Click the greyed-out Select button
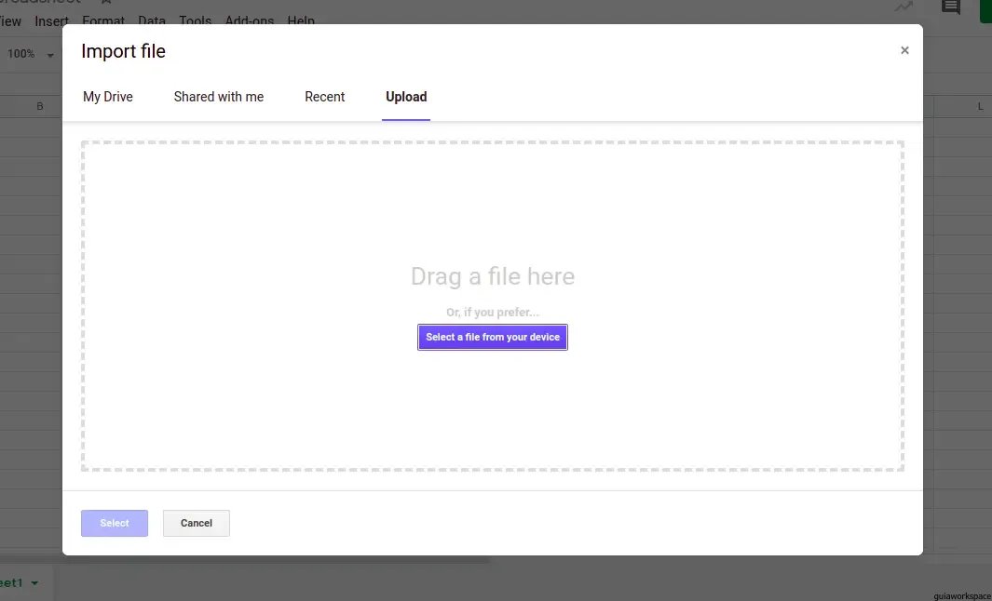The width and height of the screenshot is (992, 601). click(x=115, y=523)
